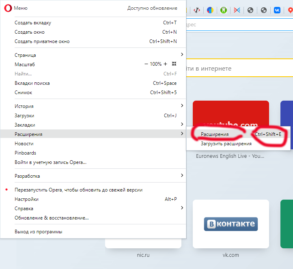This screenshot has width=293, height=269.
Task: Focus the internet search field
Action: tap(239, 68)
